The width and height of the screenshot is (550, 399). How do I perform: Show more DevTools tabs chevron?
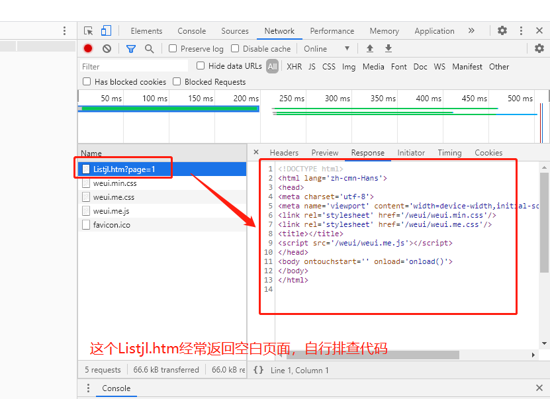coord(471,30)
